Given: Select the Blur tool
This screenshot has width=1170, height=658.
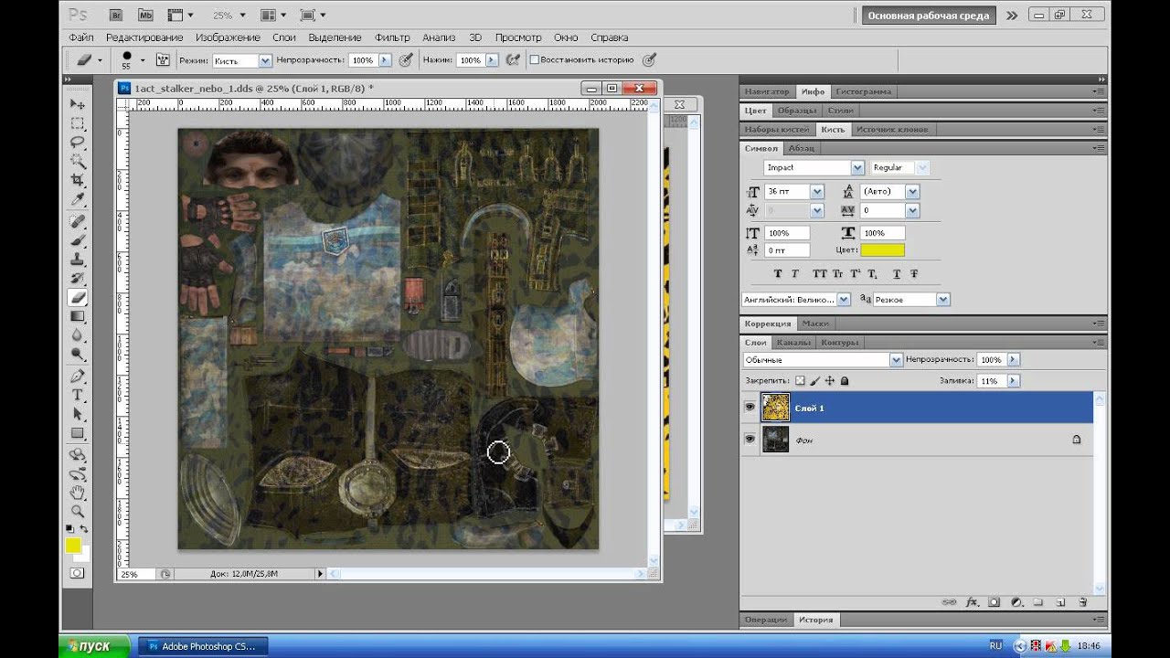Looking at the screenshot, I should (x=78, y=335).
